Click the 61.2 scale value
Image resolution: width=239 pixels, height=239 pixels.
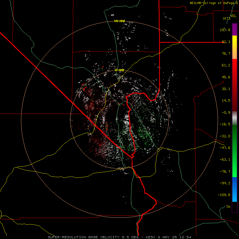point(226,65)
